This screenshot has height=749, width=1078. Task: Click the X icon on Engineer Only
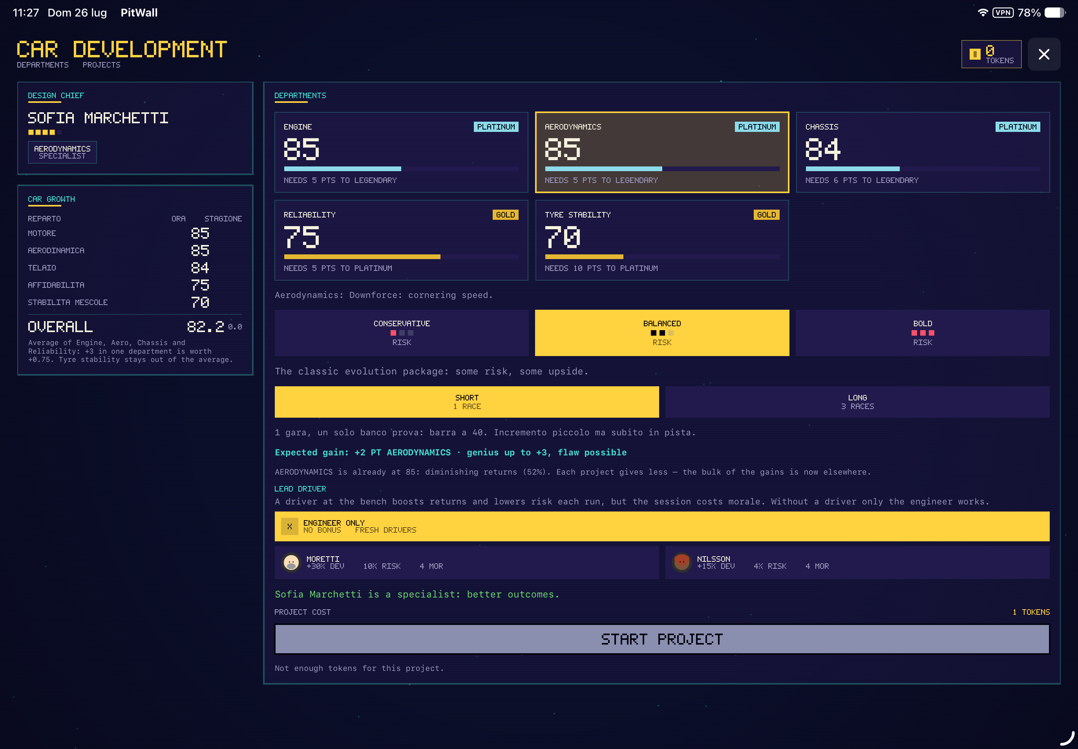coord(290,526)
